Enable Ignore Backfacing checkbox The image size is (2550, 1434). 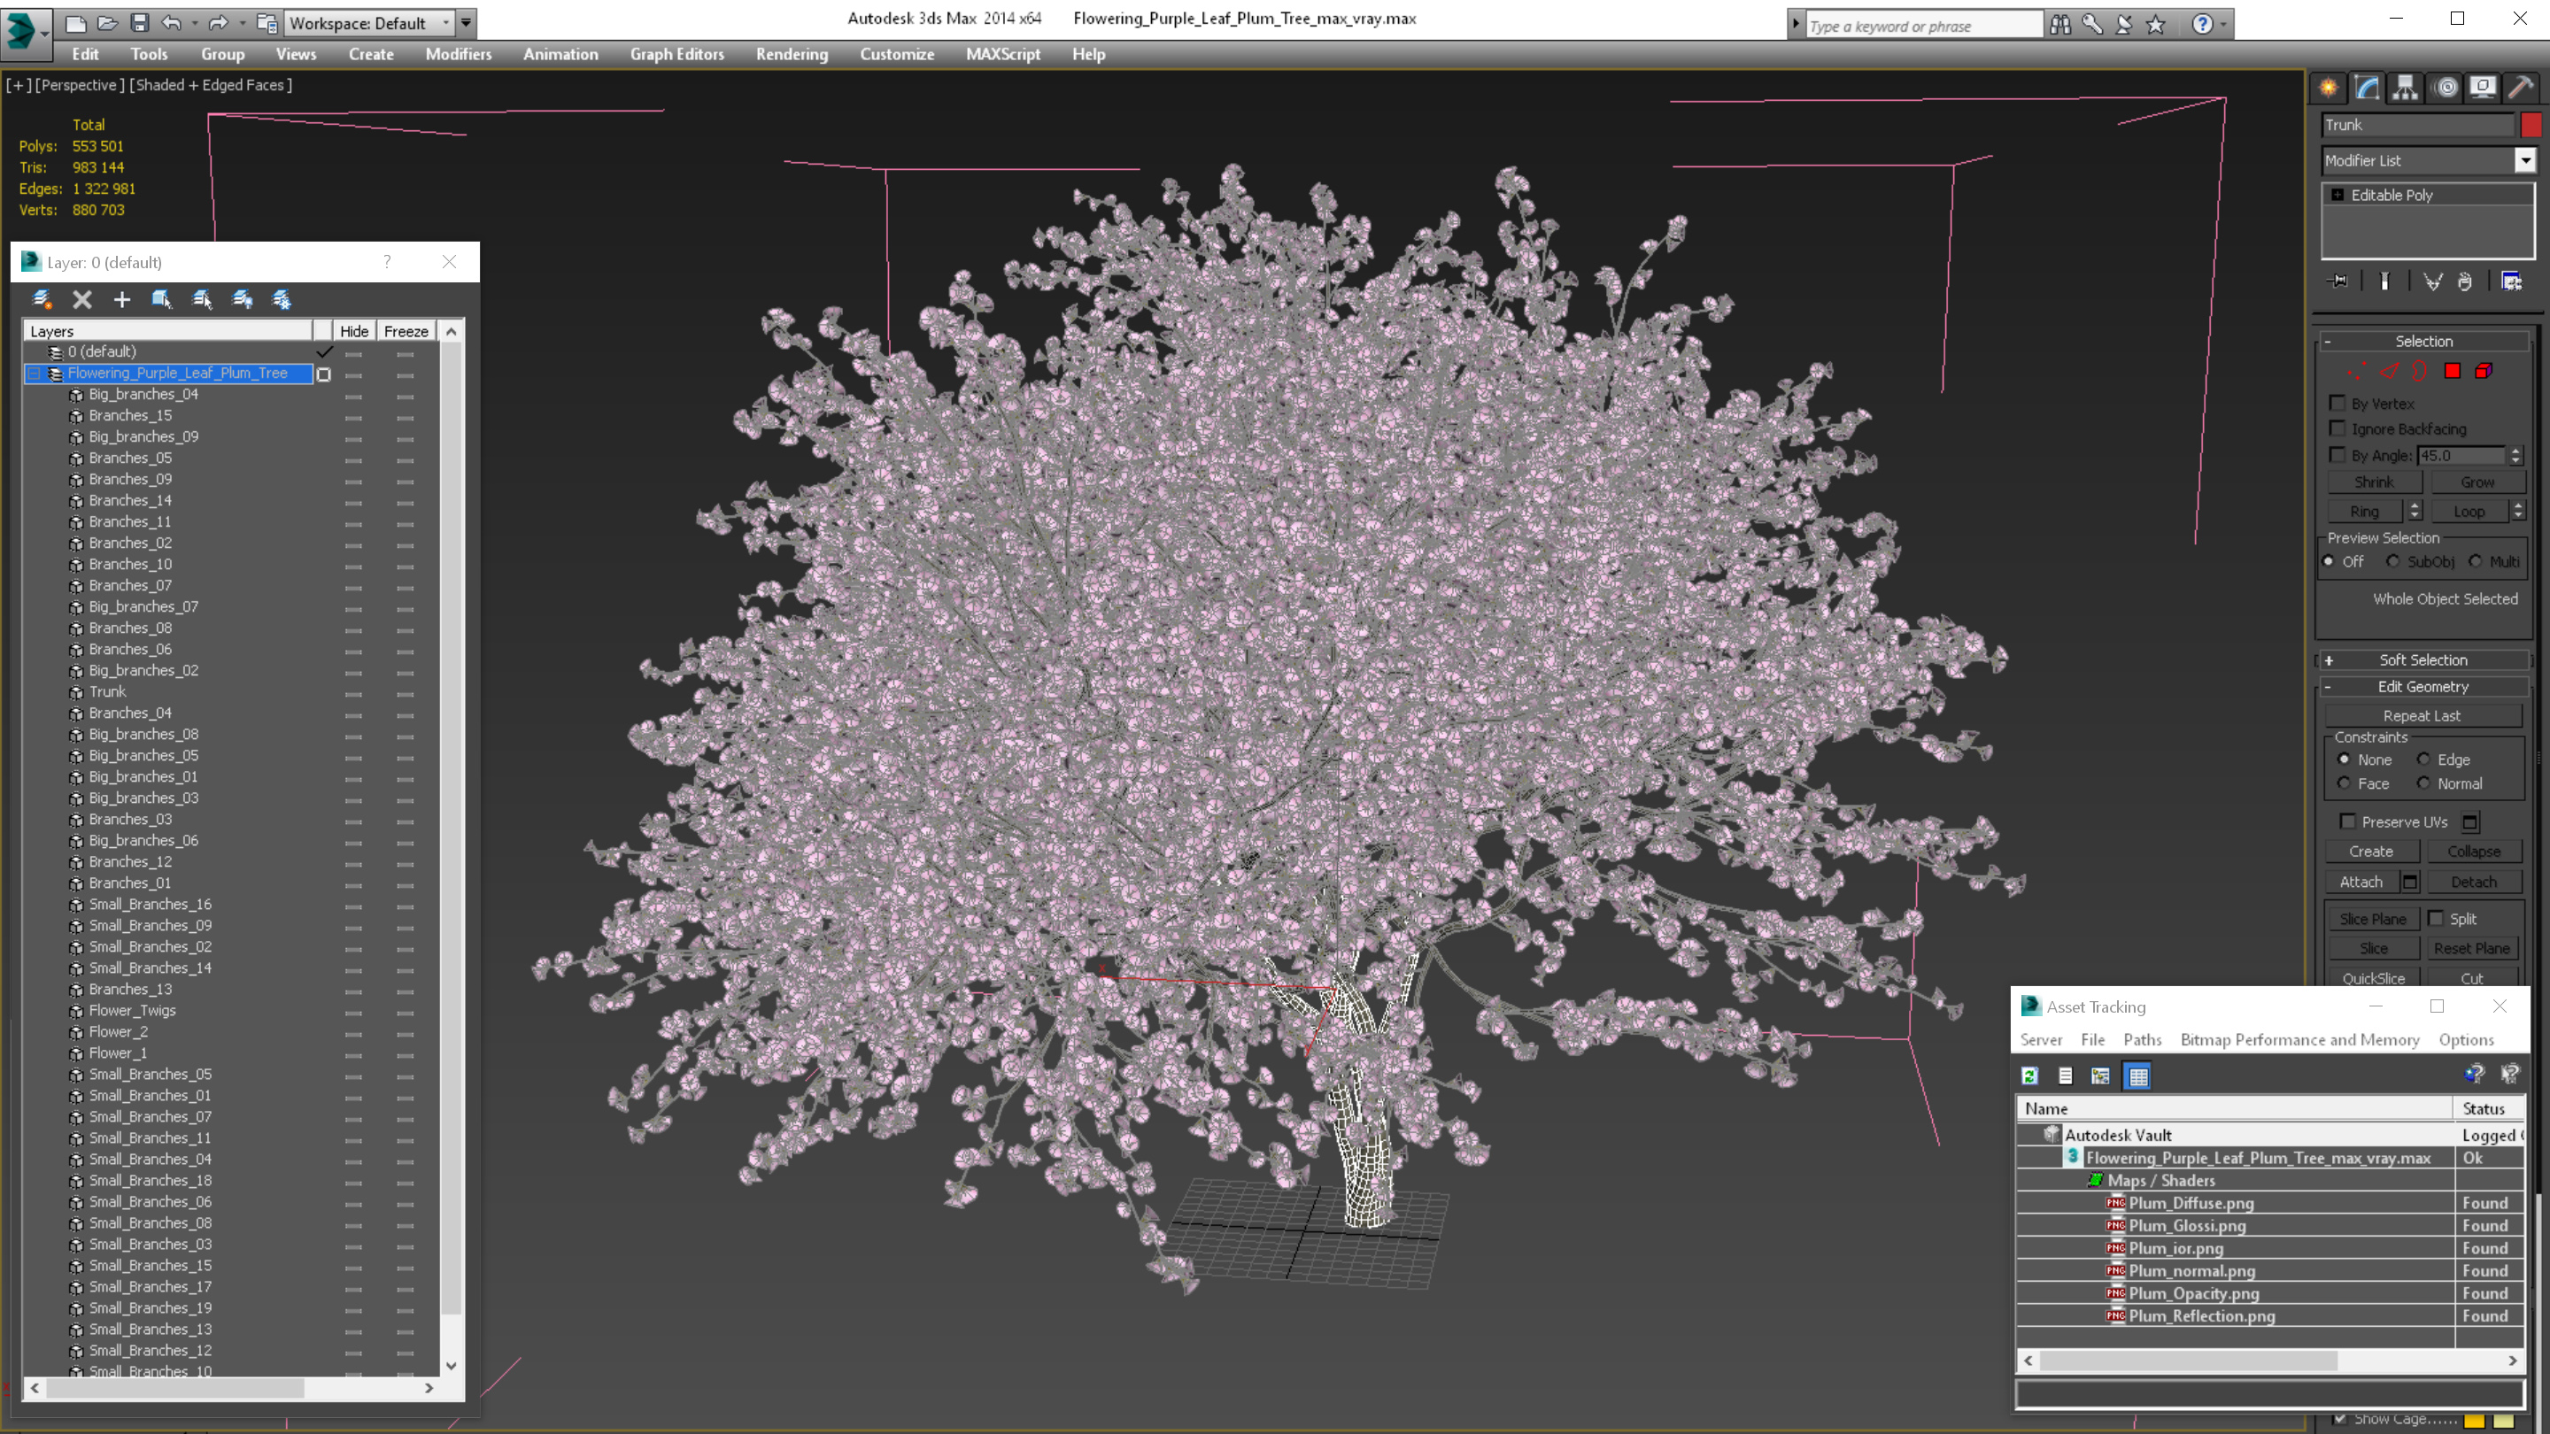point(2337,428)
